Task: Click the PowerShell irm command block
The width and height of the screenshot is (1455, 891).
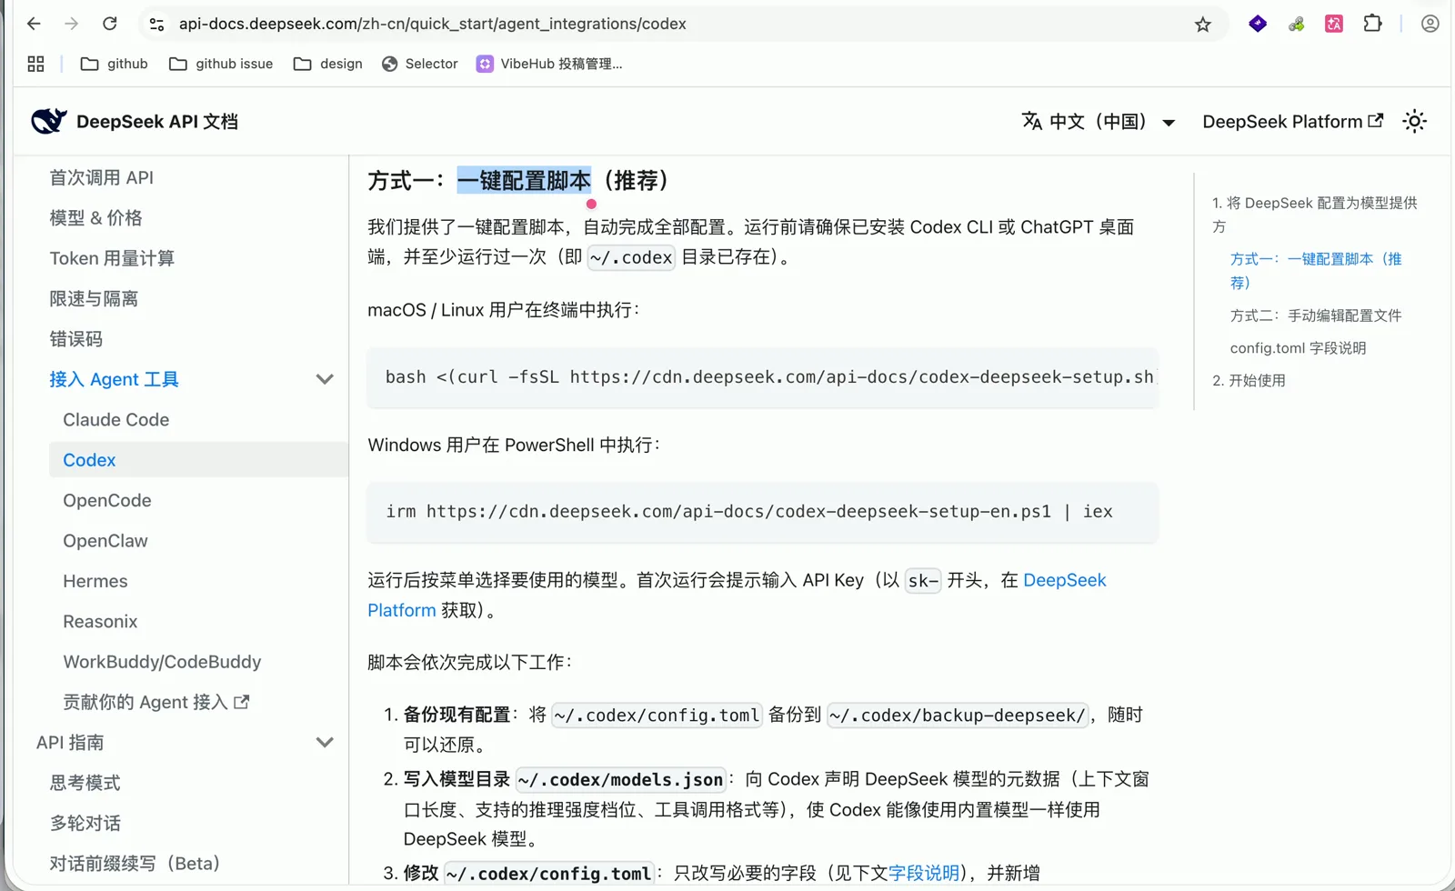Action: point(762,512)
